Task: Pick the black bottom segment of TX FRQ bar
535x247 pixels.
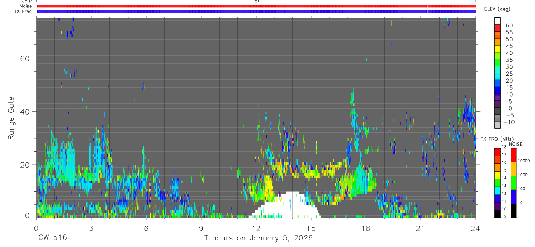Action: pyautogui.click(x=498, y=214)
